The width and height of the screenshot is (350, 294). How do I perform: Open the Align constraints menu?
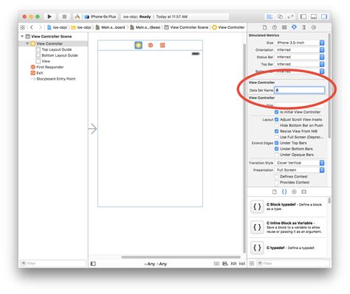(224, 264)
